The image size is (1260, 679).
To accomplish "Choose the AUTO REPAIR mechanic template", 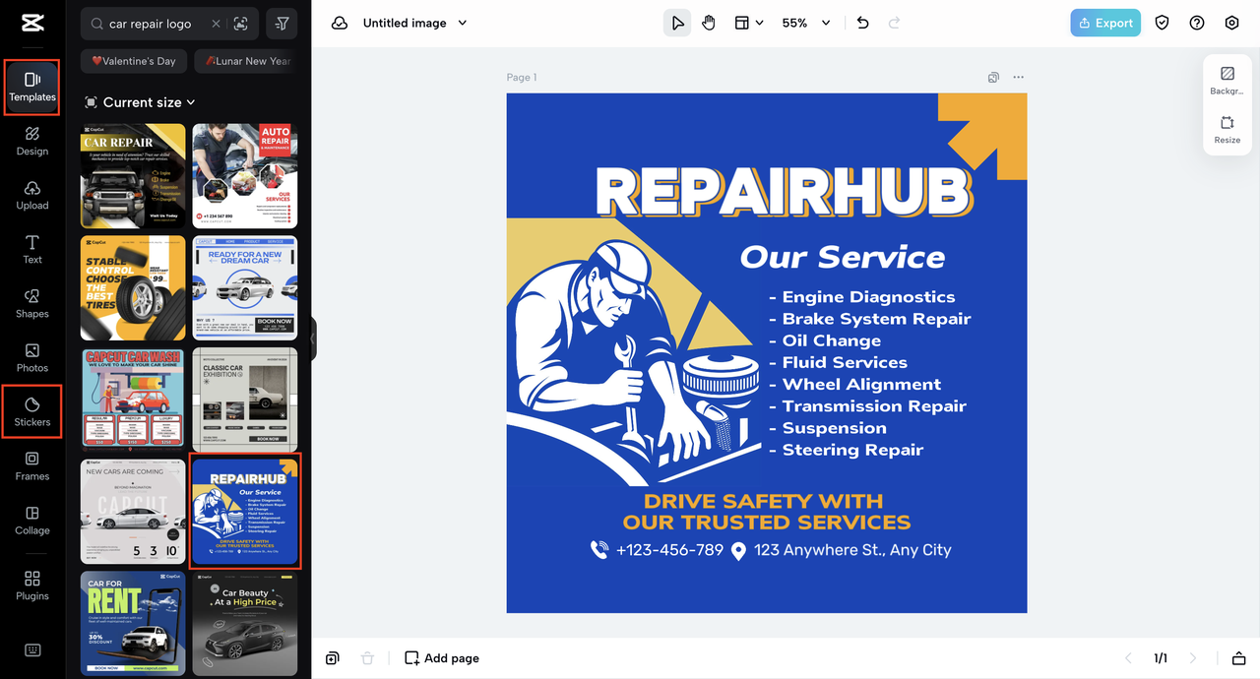I will coord(245,176).
